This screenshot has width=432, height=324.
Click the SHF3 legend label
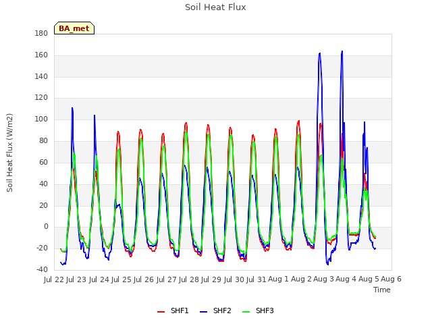coord(265,310)
